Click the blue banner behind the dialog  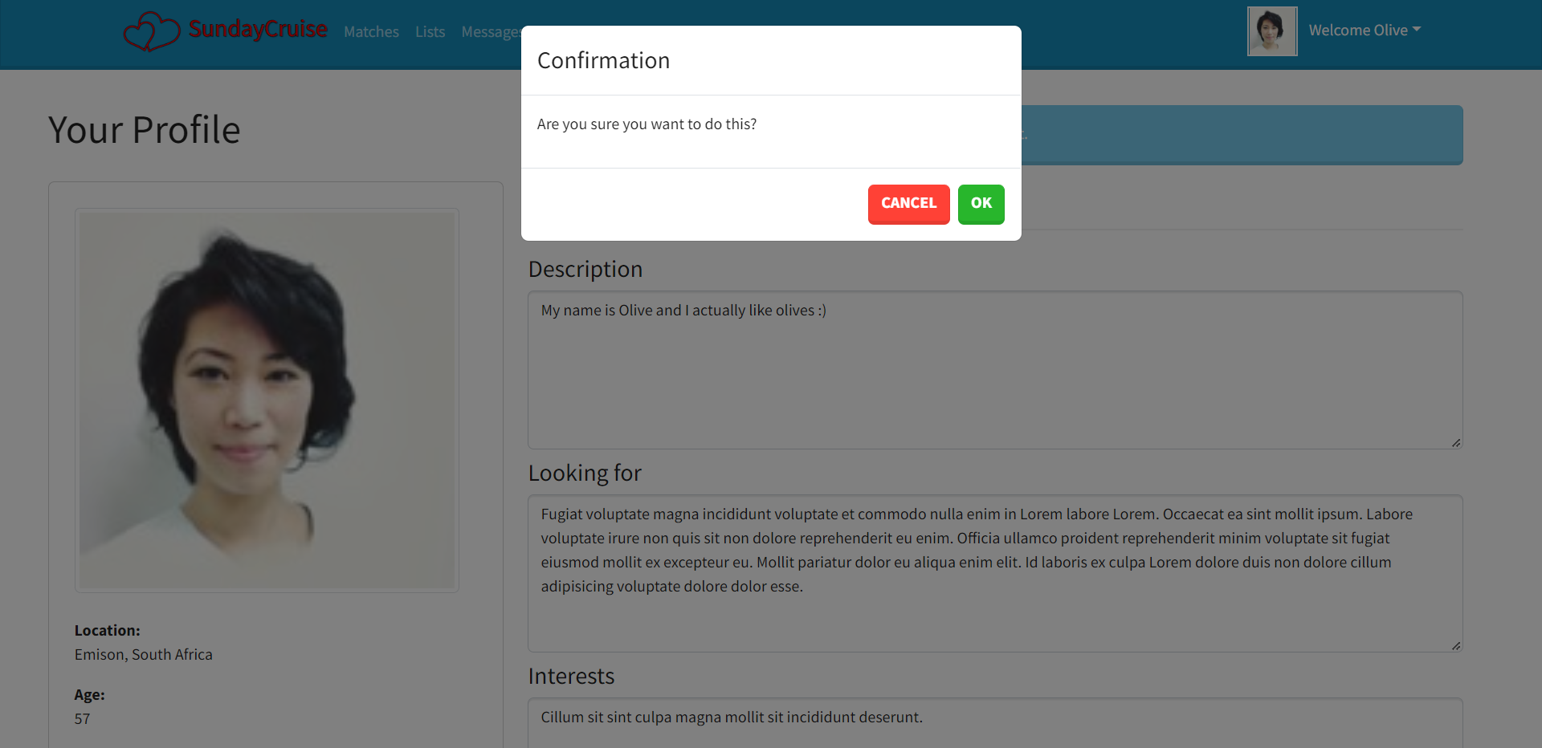tap(1245, 135)
